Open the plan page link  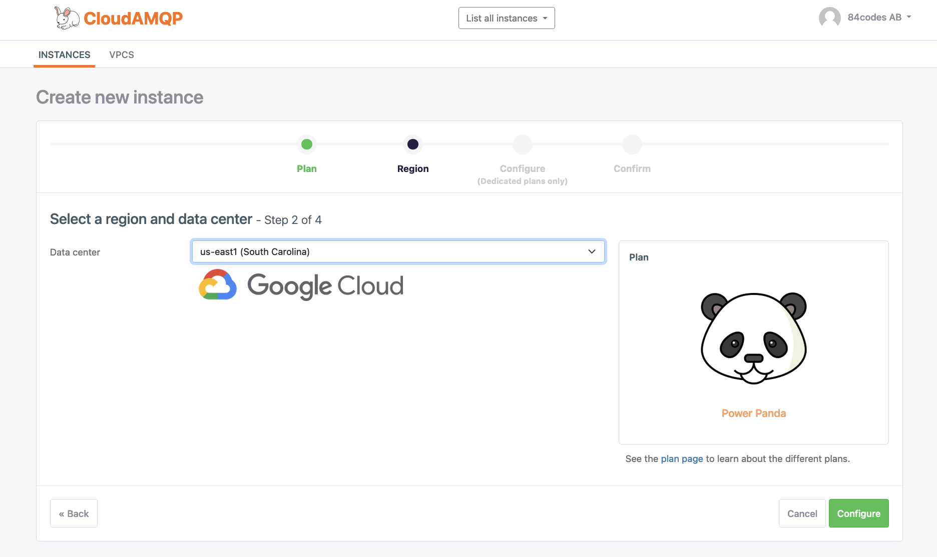tap(682, 459)
